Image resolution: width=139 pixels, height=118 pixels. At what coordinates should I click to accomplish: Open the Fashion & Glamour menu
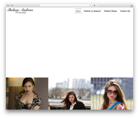tap(92, 11)
